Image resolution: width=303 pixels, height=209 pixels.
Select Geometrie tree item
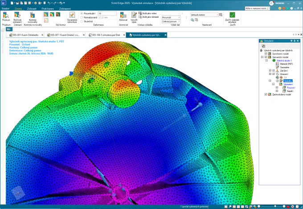coord(285,67)
